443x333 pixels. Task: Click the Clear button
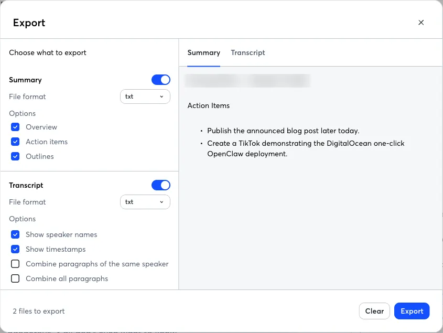pyautogui.click(x=374, y=311)
